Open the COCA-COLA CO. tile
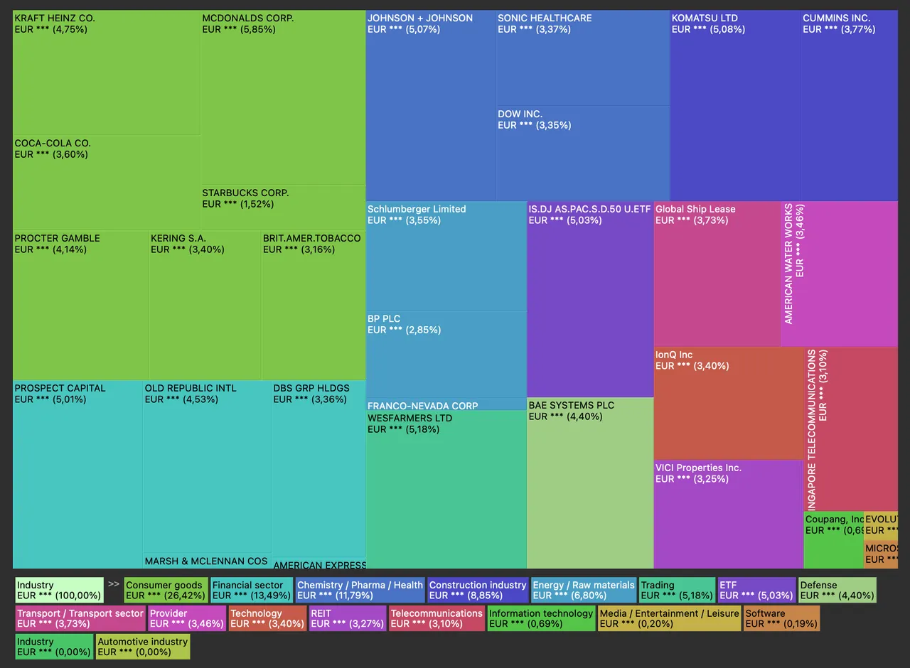This screenshot has width=910, height=668. [x=107, y=183]
